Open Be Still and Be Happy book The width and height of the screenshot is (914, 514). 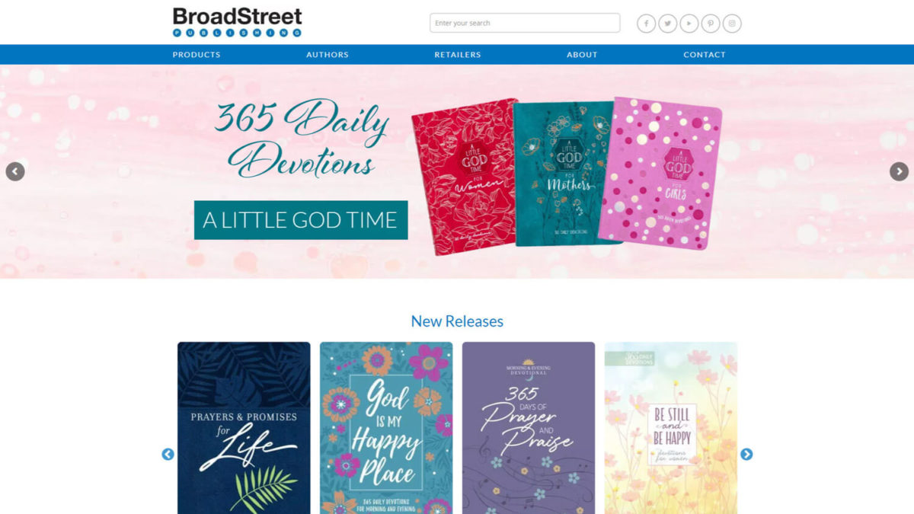pos(671,428)
